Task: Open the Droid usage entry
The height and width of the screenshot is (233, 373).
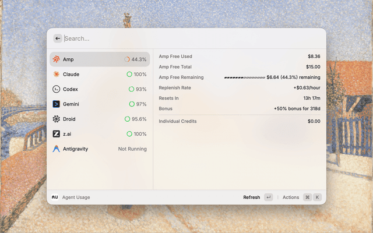Action: pyautogui.click(x=99, y=119)
